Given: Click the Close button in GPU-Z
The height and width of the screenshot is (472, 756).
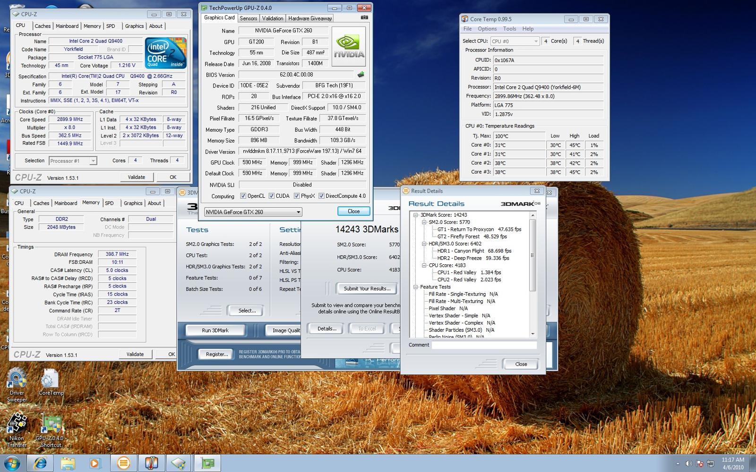Looking at the screenshot, I should (x=353, y=211).
